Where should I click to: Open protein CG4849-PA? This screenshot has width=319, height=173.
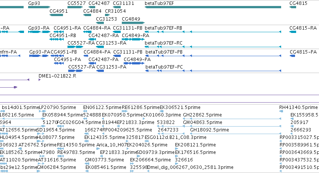pyautogui.click(x=134, y=63)
